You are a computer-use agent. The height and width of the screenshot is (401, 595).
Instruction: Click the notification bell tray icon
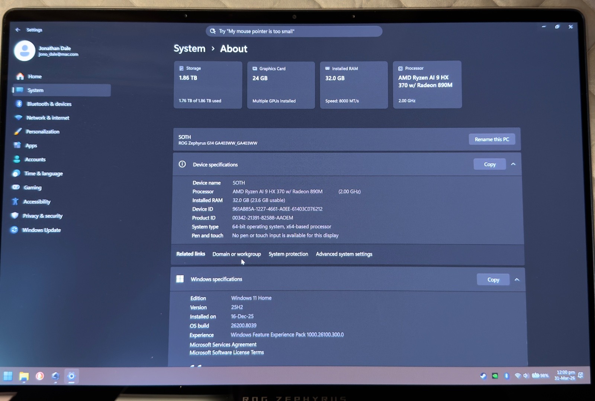tap(581, 375)
